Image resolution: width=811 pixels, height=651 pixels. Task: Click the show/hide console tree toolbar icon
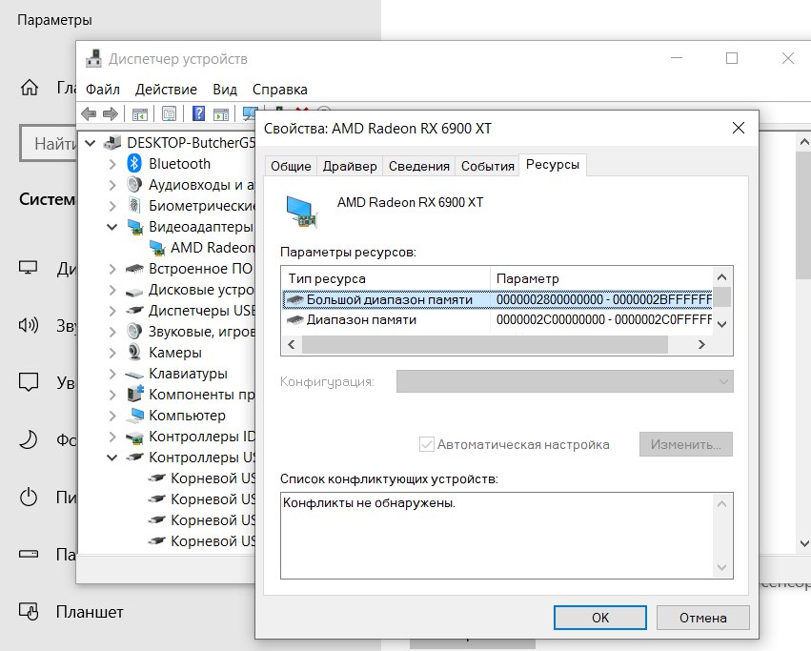tap(140, 113)
